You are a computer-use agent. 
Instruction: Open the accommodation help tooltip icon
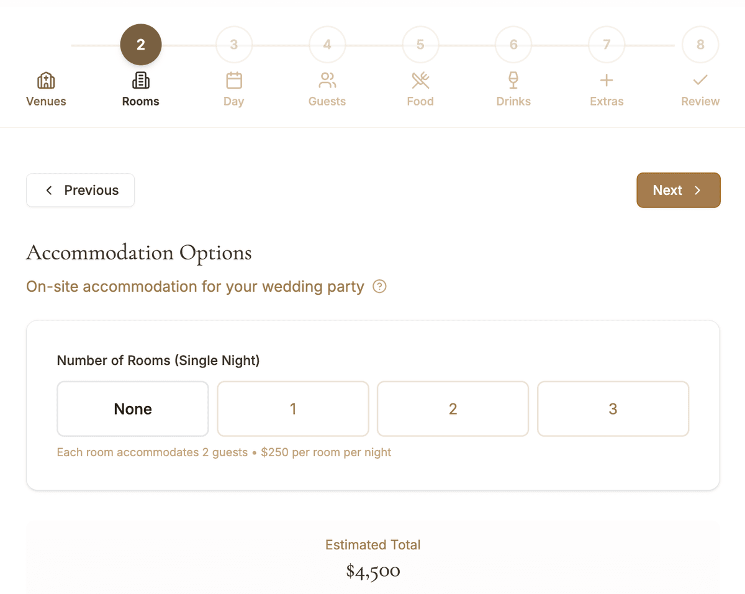379,286
